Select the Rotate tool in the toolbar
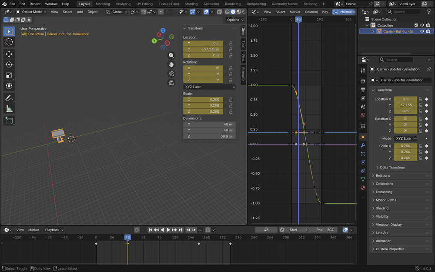 tap(9, 64)
